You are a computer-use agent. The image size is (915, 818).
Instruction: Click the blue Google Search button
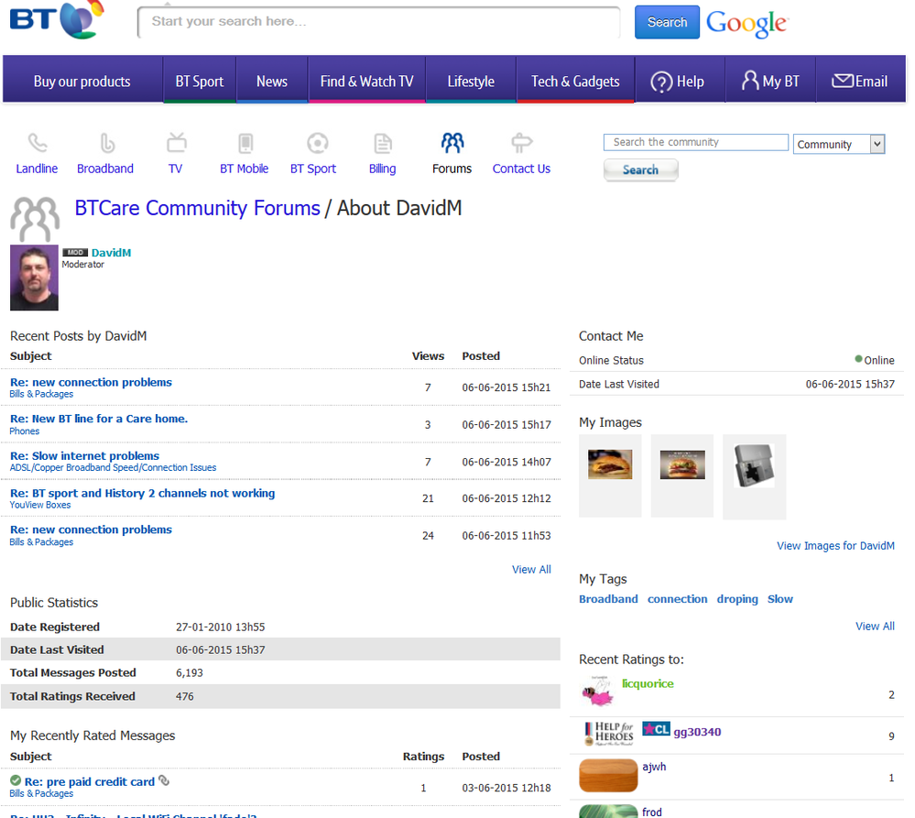pyautogui.click(x=667, y=22)
